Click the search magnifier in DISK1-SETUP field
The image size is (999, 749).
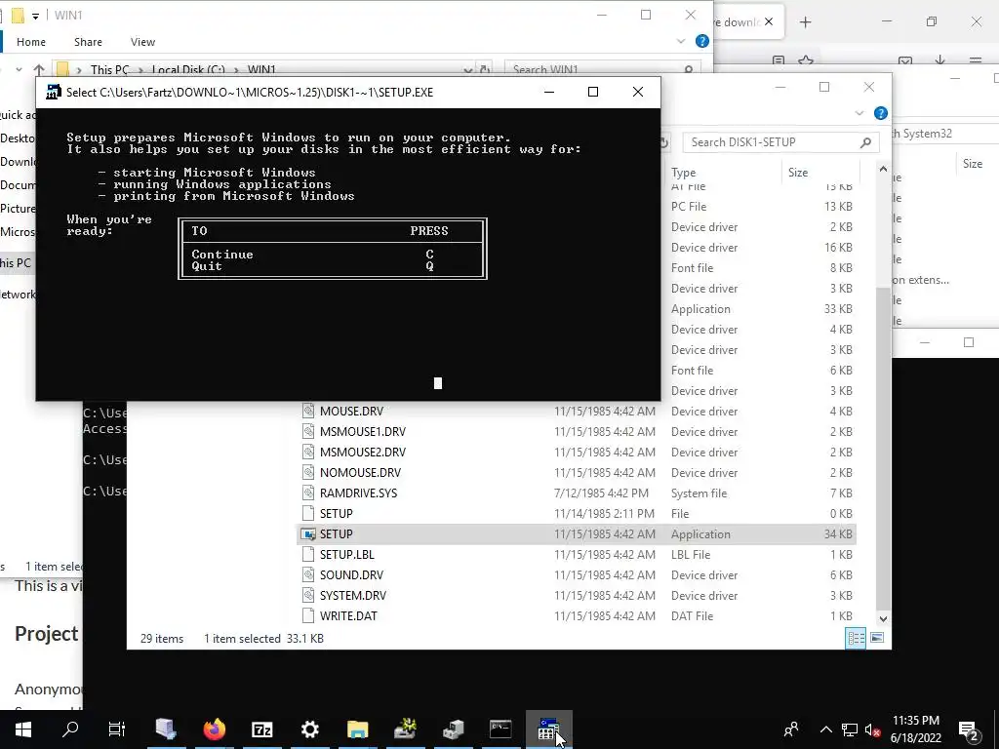click(x=865, y=142)
